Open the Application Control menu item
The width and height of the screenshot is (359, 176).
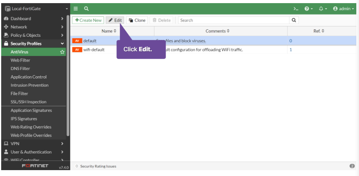click(x=29, y=77)
